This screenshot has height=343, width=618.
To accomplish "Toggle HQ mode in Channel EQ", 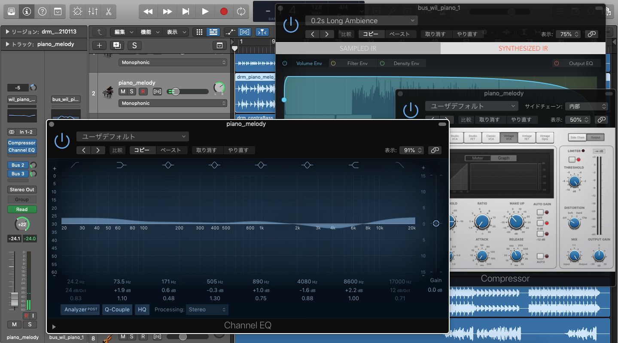I will pos(142,309).
